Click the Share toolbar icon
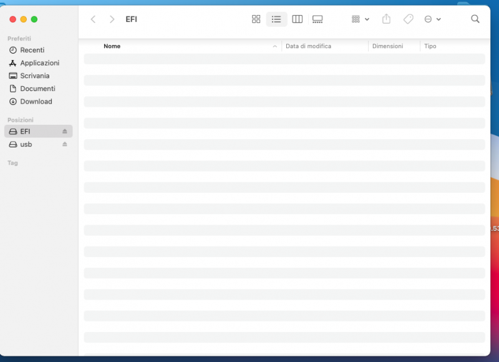Viewport: 499px width, 362px height. (386, 19)
